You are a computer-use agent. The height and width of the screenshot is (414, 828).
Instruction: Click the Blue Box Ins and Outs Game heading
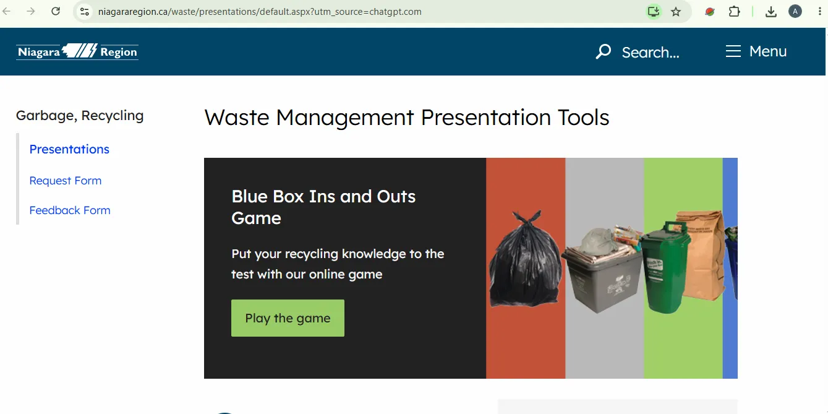click(x=323, y=207)
